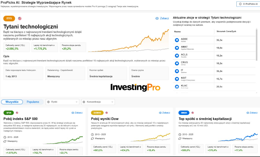Image resolution: width=260 pixels, height=157 pixels.
Task: Click the AMAT Applied Materials icon
Action: (x=177, y=48)
